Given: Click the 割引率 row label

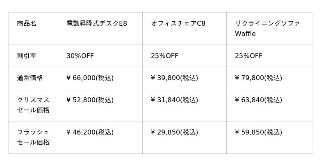Looking at the screenshot, I should (27, 56).
